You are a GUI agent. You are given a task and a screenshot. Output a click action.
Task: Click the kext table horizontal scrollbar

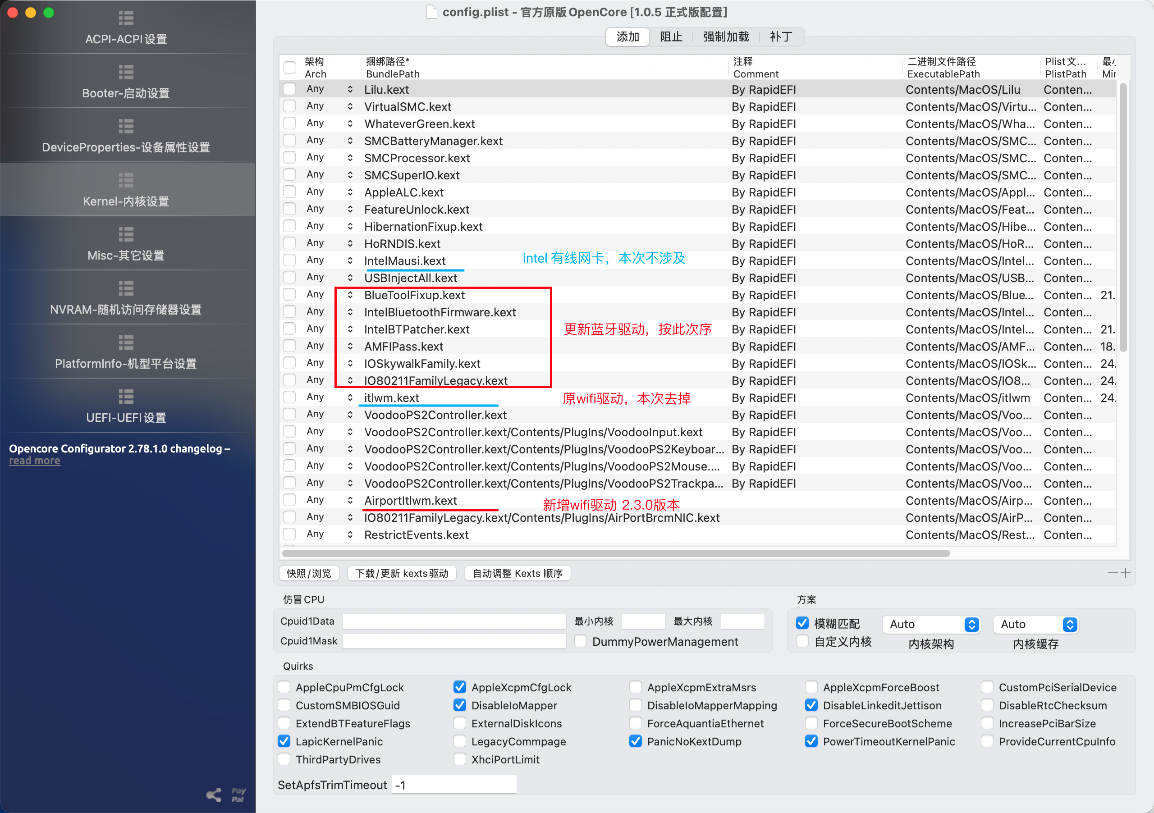click(616, 553)
